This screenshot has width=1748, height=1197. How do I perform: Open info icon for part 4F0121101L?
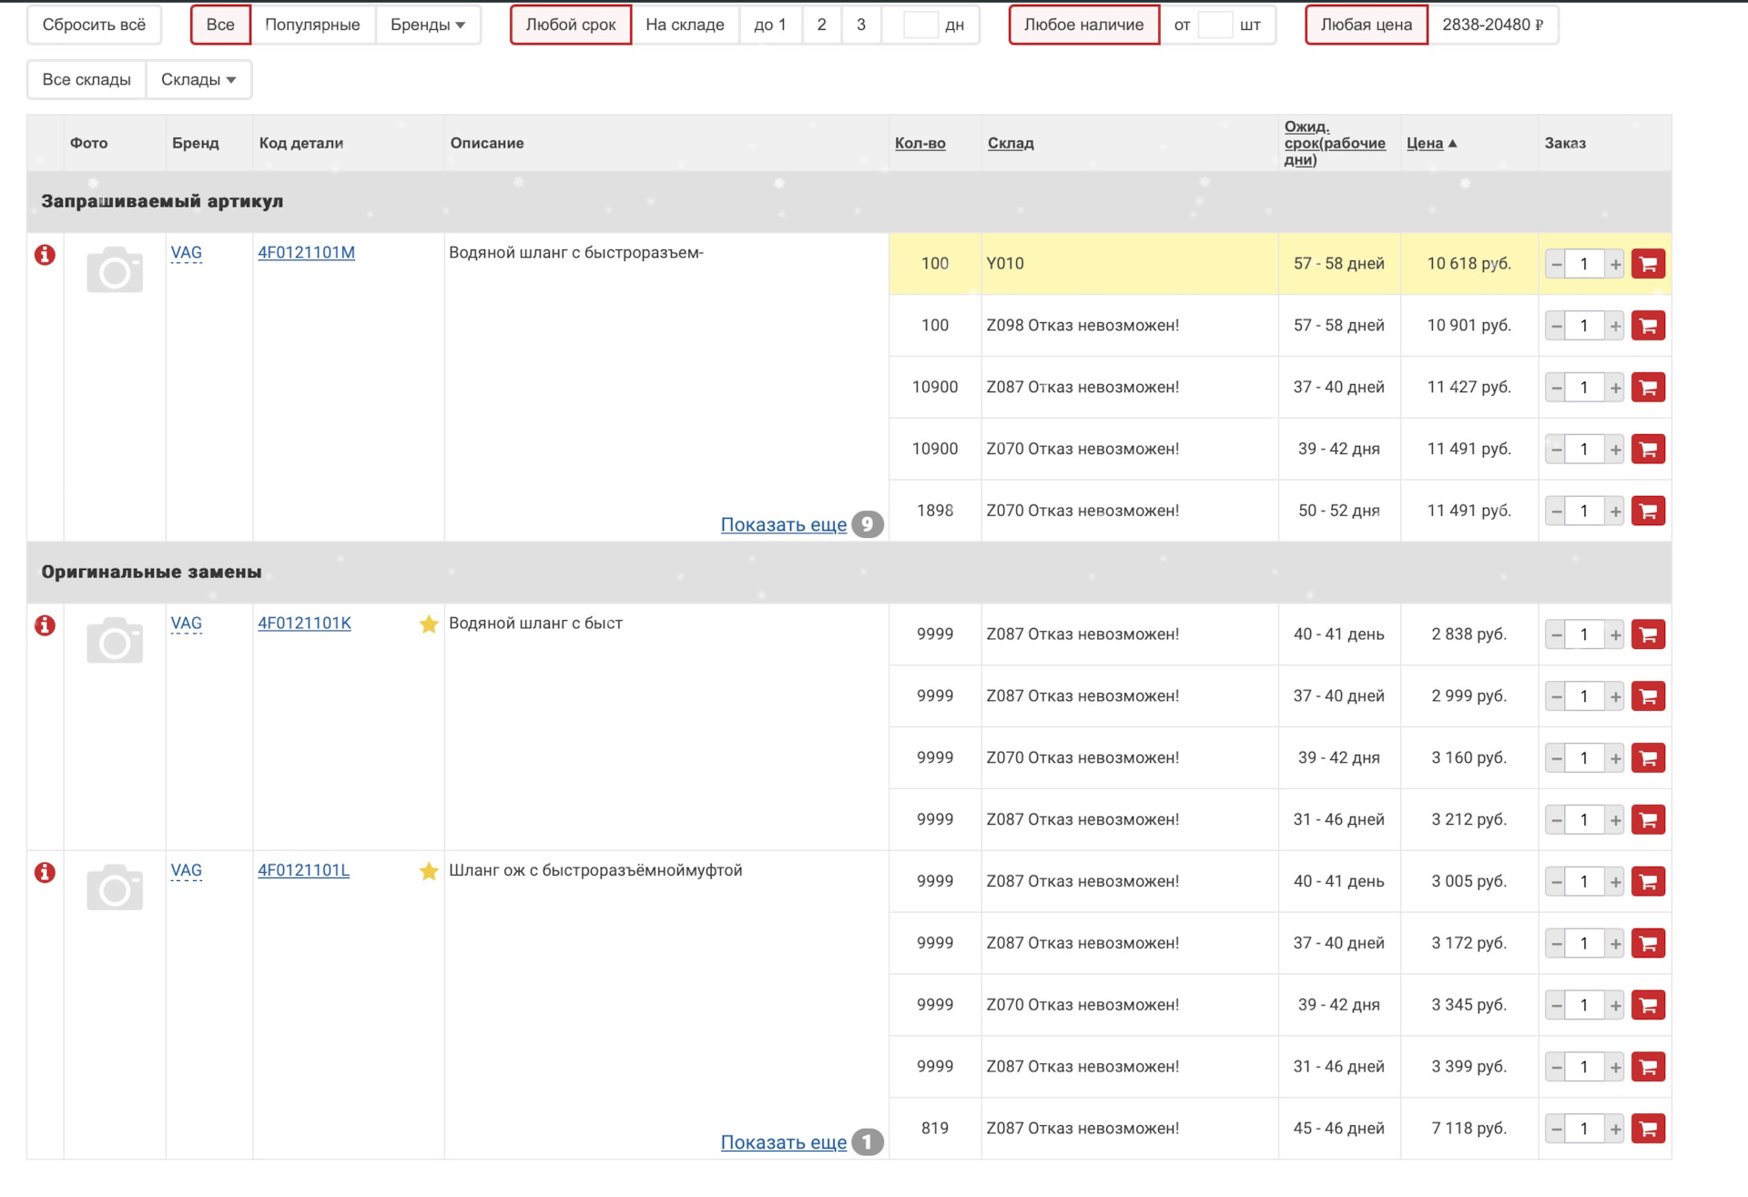(x=45, y=873)
